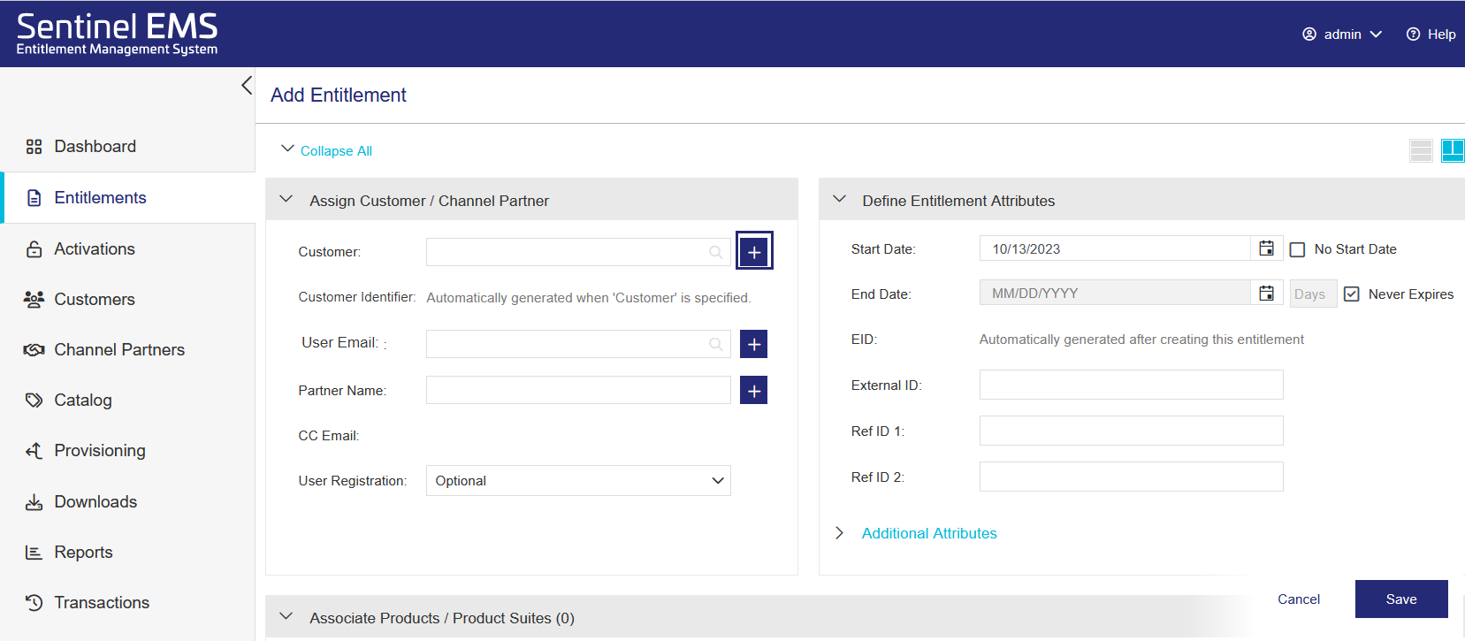The image size is (1465, 641).
Task: Go to Dashboard in the sidebar
Action: pyautogui.click(x=95, y=147)
